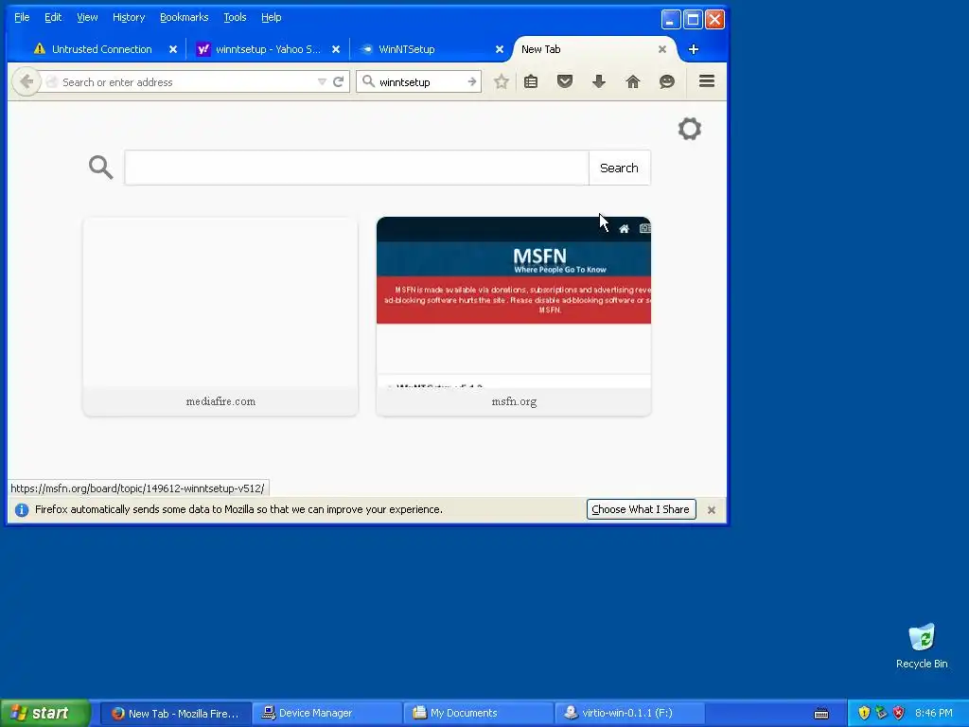This screenshot has width=969, height=727.
Task: Click the mediafire.com tile label
Action: tap(220, 401)
